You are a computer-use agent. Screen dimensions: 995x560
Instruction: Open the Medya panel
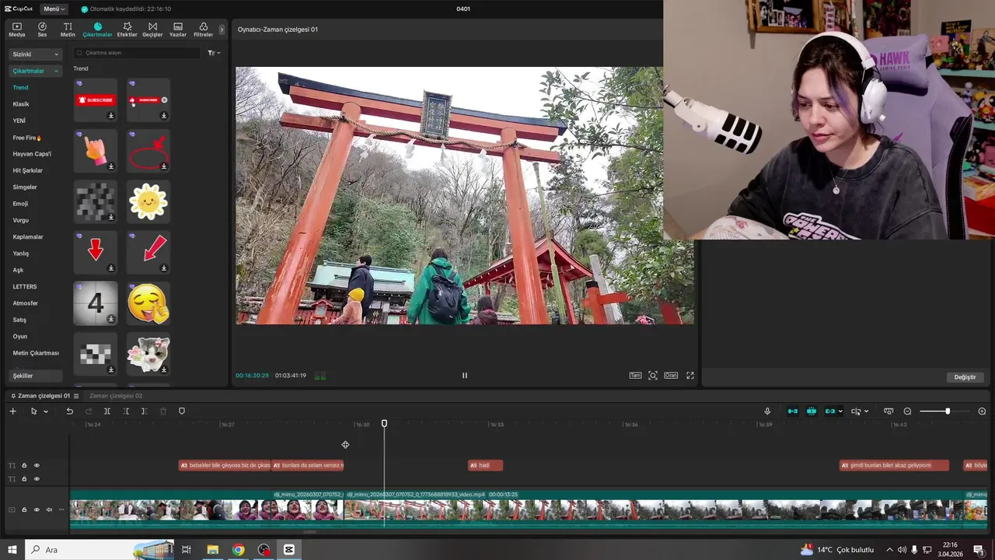click(17, 30)
